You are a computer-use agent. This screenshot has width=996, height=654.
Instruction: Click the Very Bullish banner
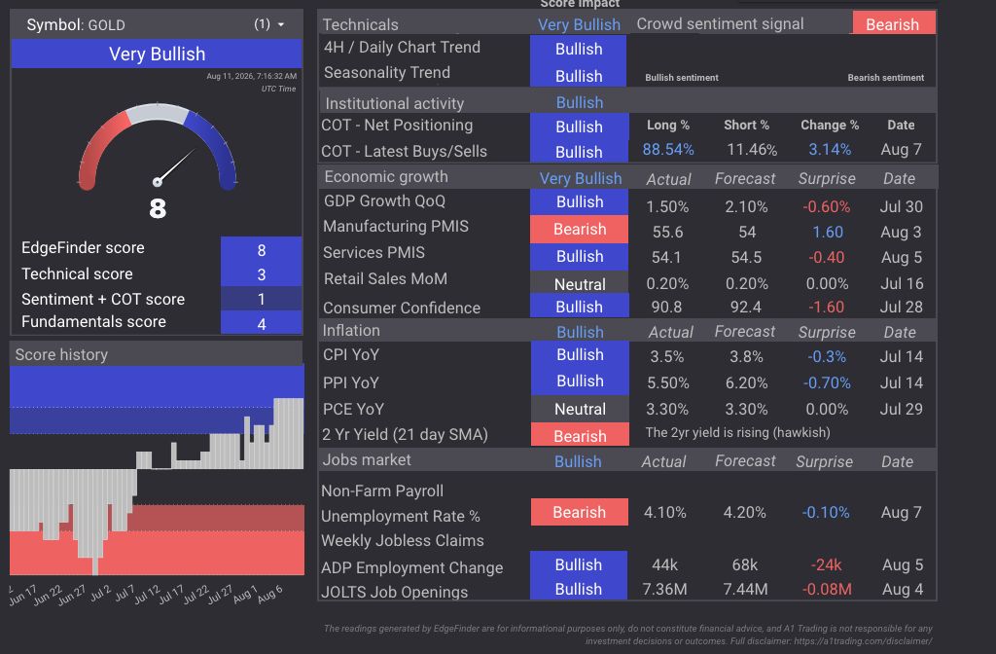coord(157,54)
